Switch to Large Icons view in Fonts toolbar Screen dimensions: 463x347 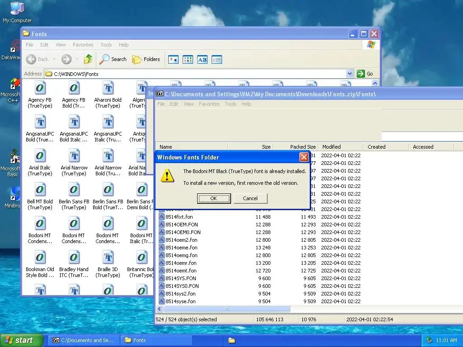[173, 60]
